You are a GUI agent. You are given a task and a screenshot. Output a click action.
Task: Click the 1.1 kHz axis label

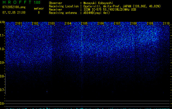pos(2,35)
